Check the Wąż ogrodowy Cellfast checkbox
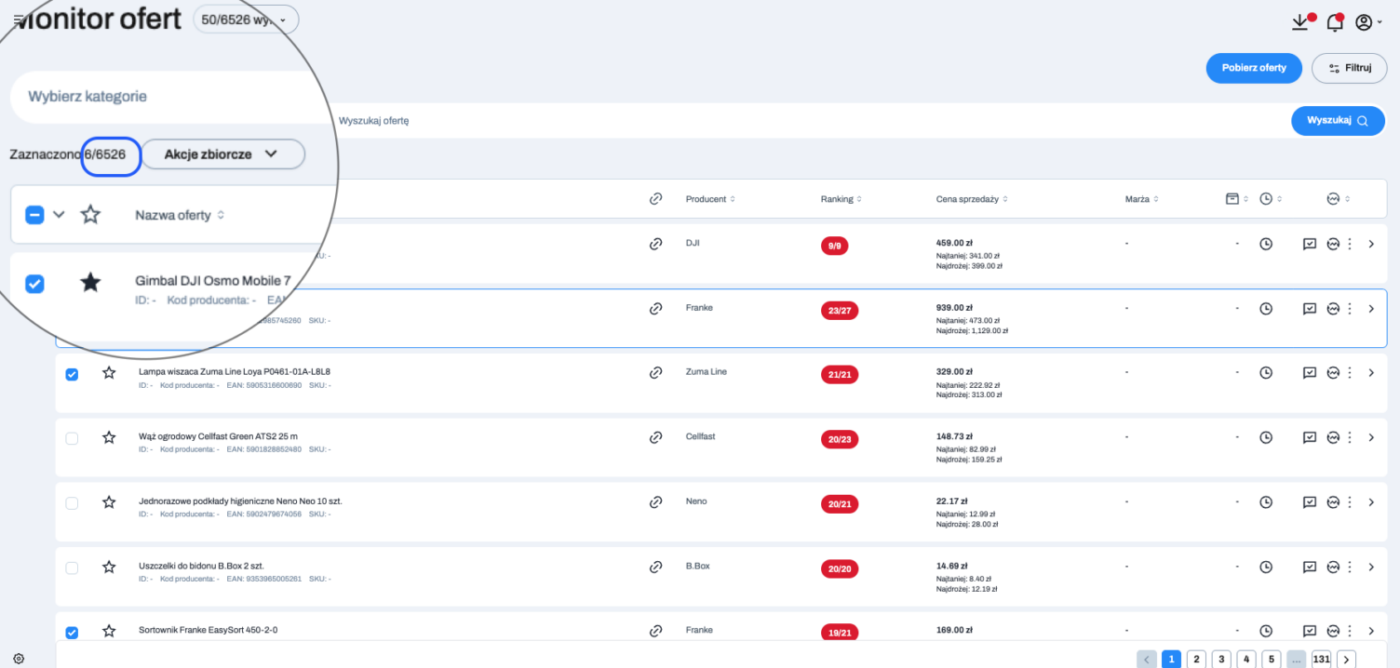 tap(72, 438)
